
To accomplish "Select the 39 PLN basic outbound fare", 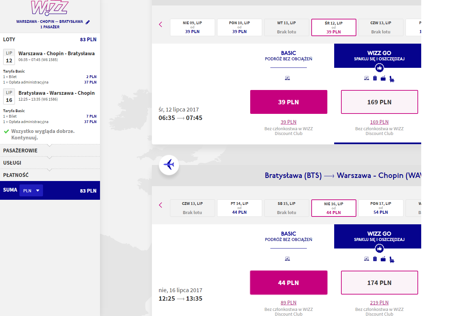I will coord(289,102).
